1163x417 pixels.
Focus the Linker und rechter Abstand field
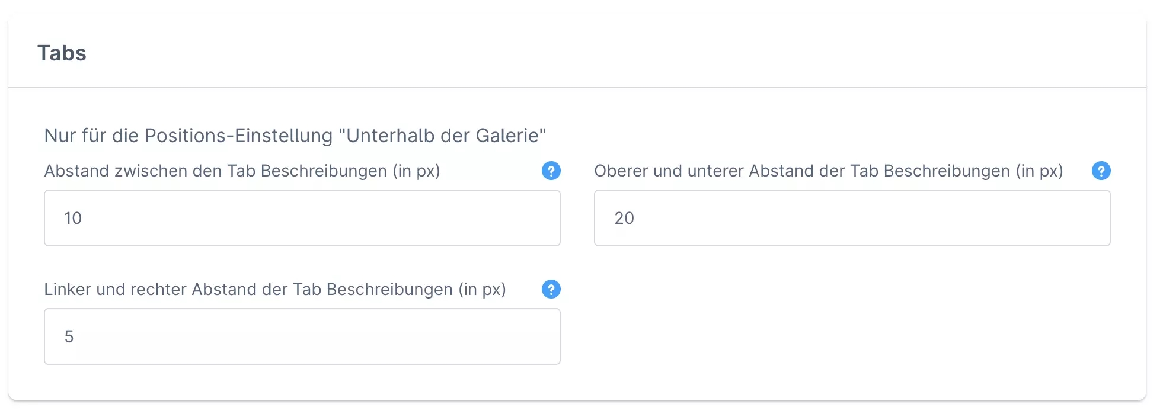click(302, 336)
